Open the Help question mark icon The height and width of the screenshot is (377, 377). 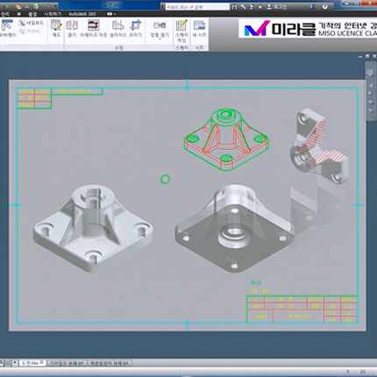pyautogui.click(x=324, y=6)
